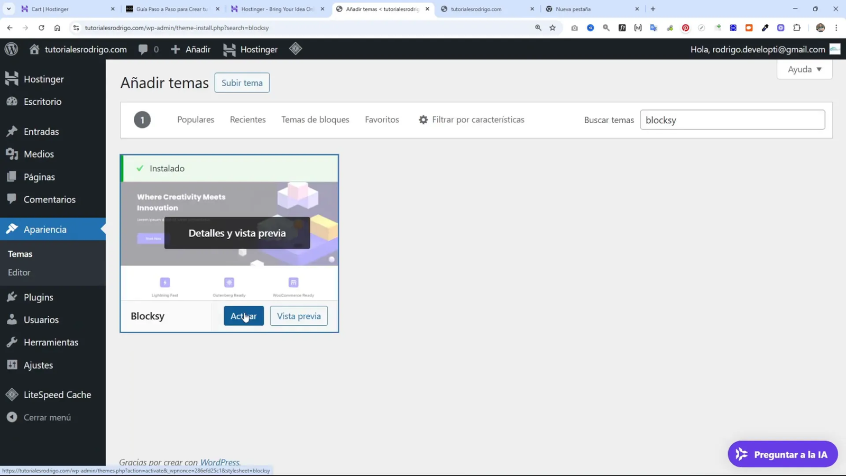Viewport: 846px width, 476px height.
Task: Open Vista previa for Blocksy theme
Action: [298, 316]
